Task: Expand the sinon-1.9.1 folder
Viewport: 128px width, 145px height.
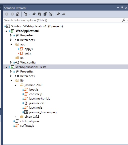Action: coord(15,117)
